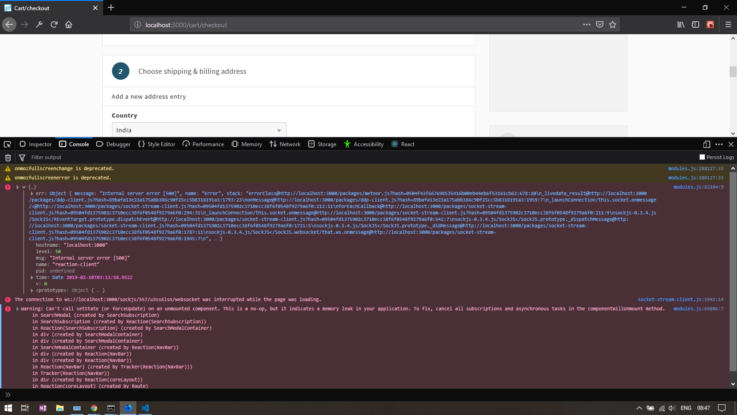Image resolution: width=737 pixels, height=415 pixels.
Task: Toggle the browser sidebar panel
Action: tap(695, 24)
